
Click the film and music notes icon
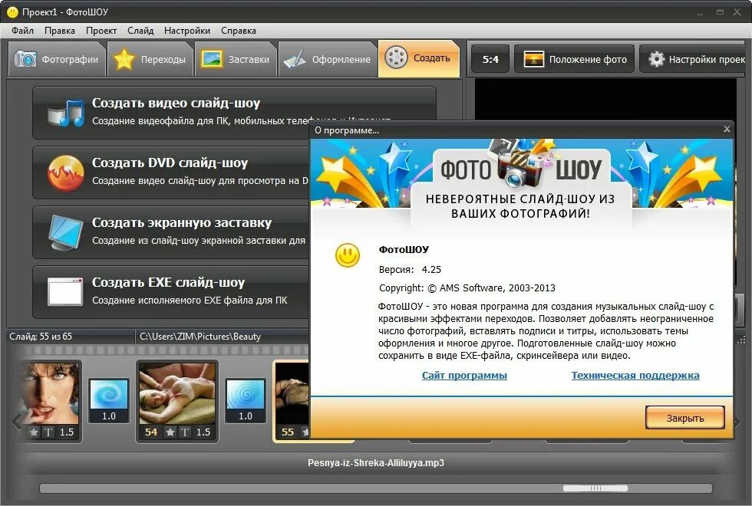coord(65,113)
